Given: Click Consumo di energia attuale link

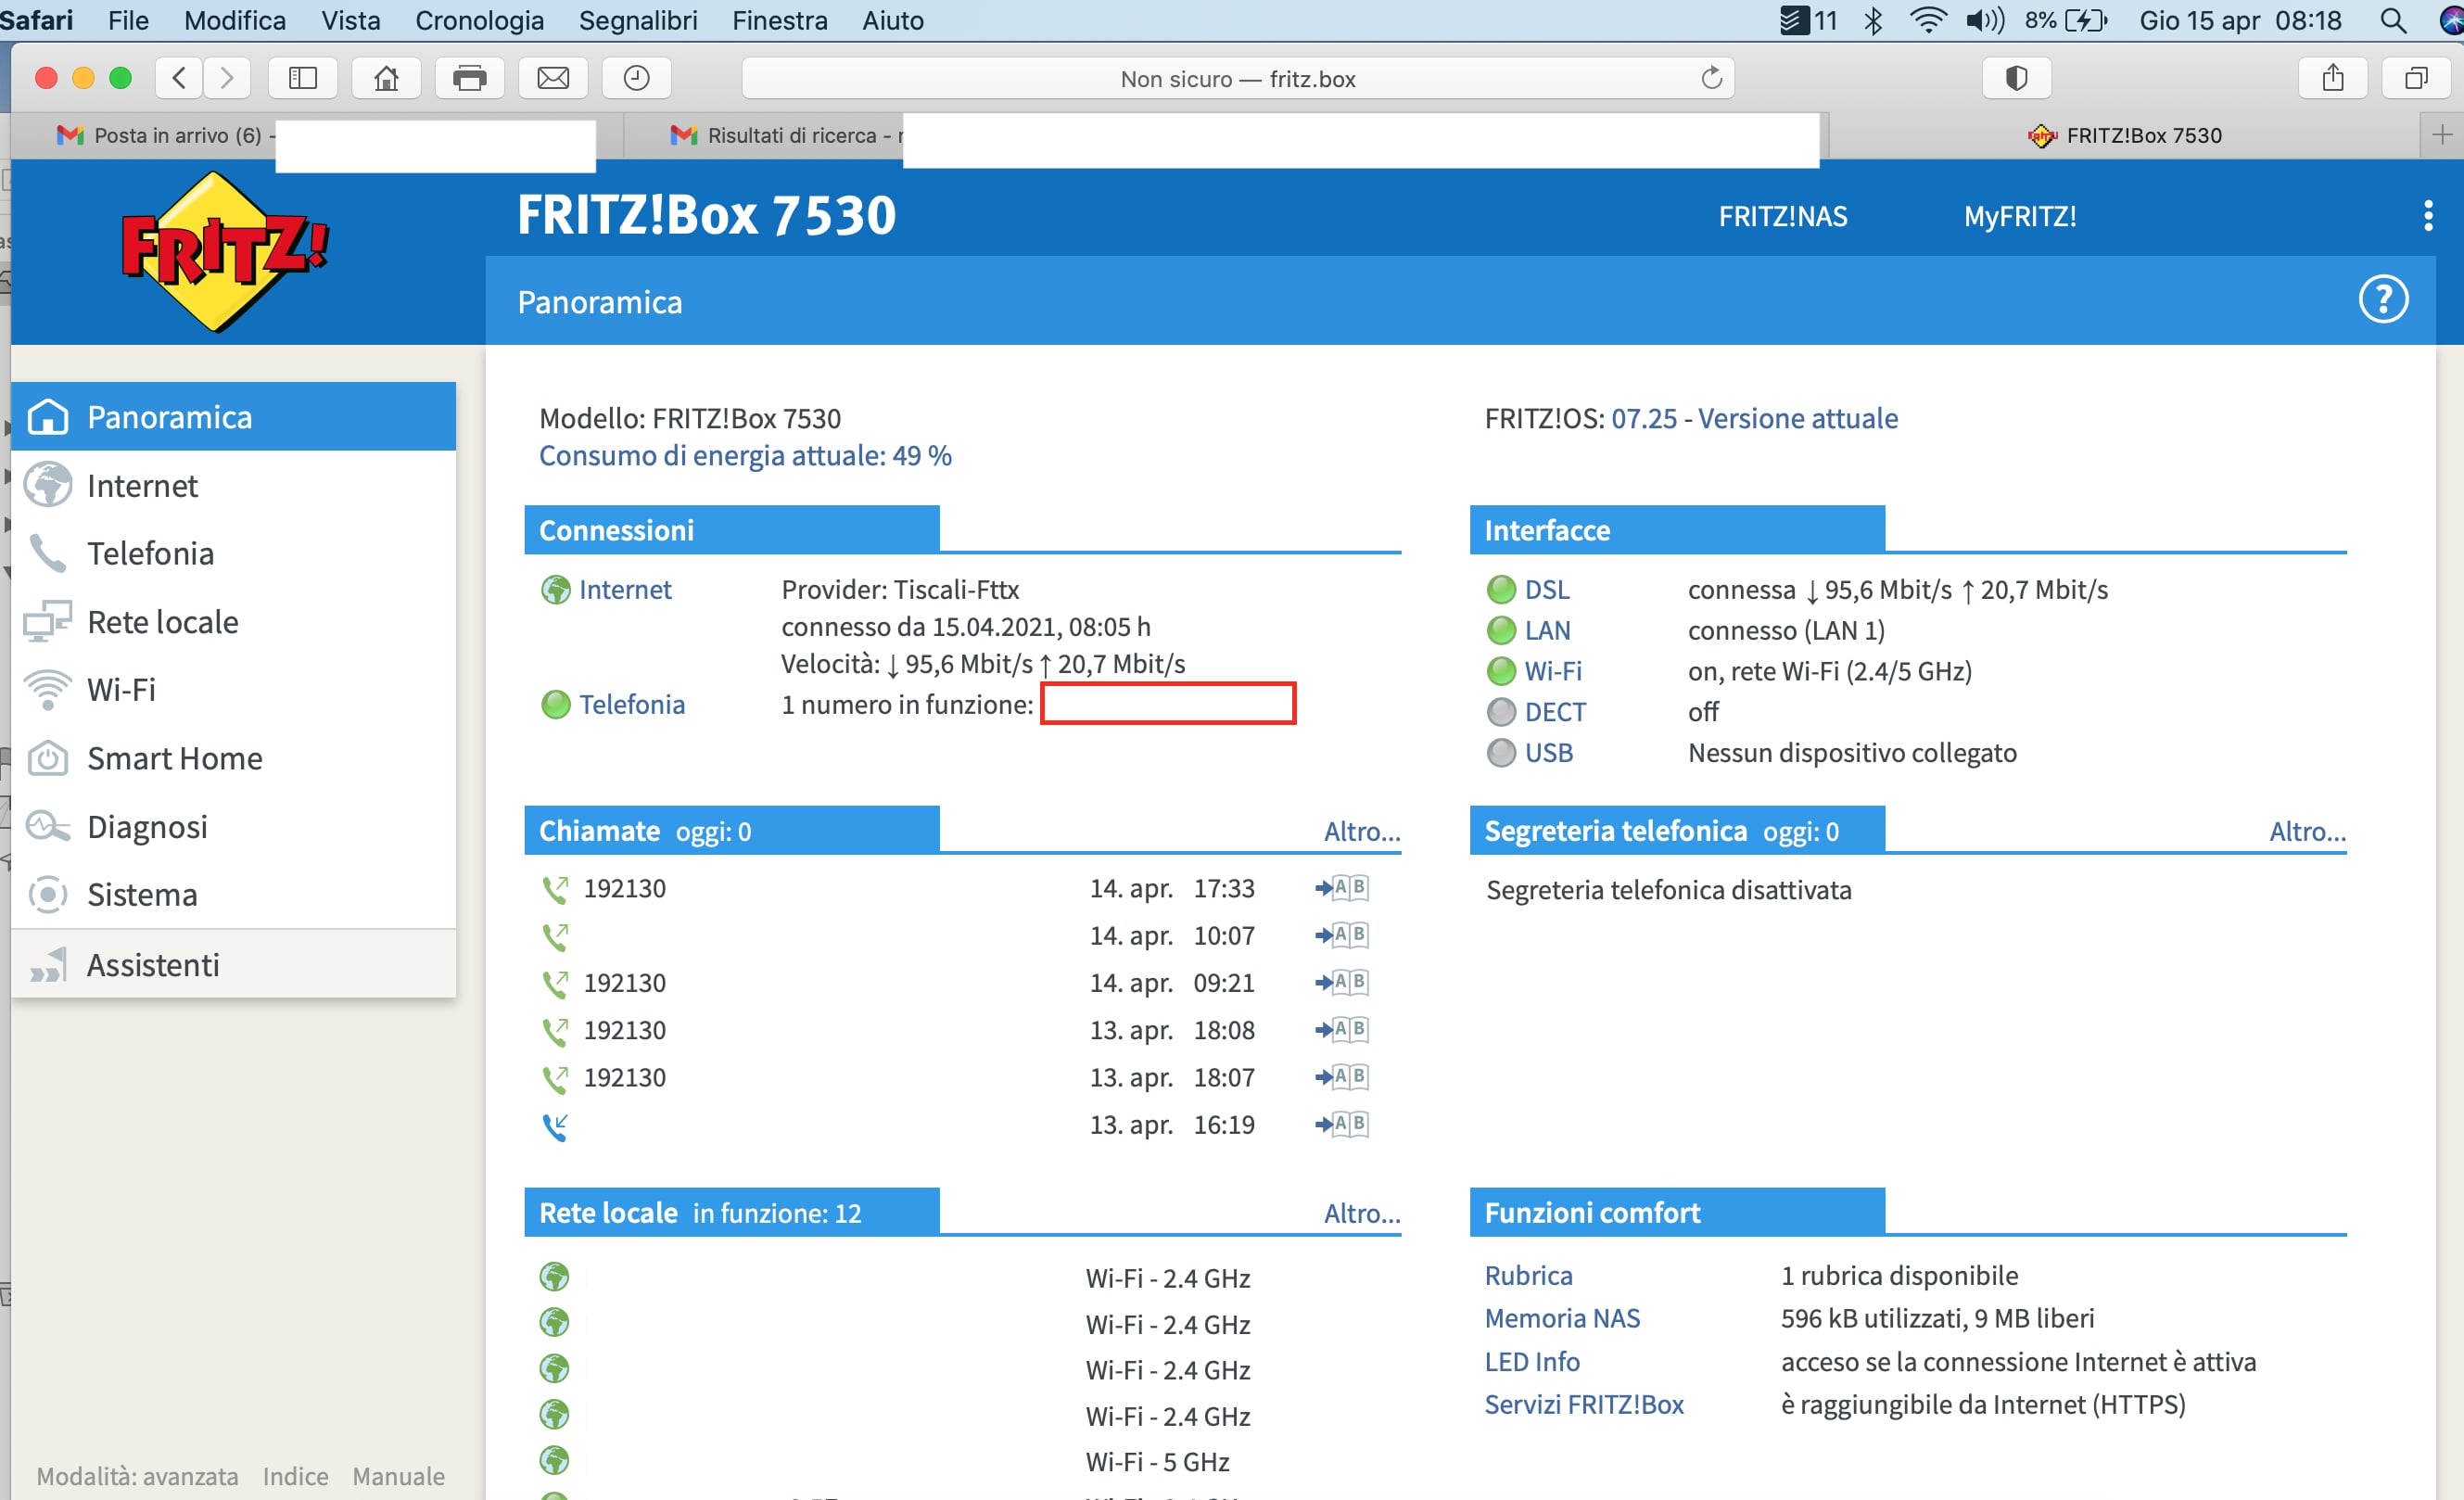Looking at the screenshot, I should [x=745, y=455].
